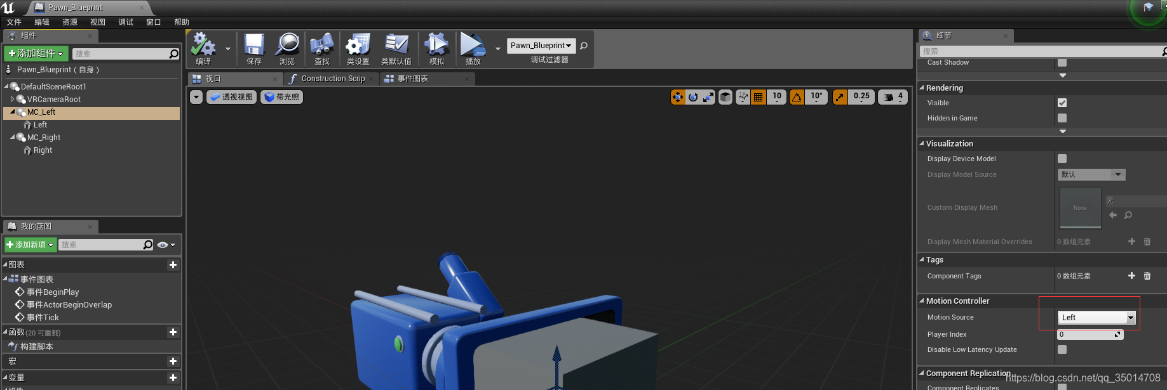Image resolution: width=1167 pixels, height=390 pixels.
Task: Click the plus icon in Macros (宏) header
Action: point(173,361)
